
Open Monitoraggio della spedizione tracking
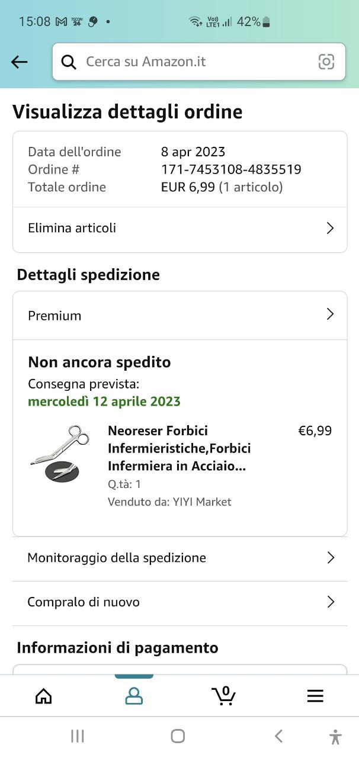pyautogui.click(x=117, y=558)
